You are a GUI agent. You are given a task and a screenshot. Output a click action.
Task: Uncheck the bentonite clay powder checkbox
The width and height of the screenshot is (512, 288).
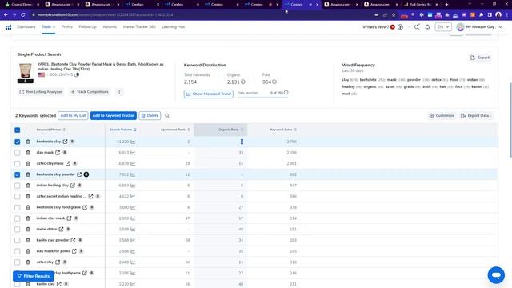tap(18, 174)
